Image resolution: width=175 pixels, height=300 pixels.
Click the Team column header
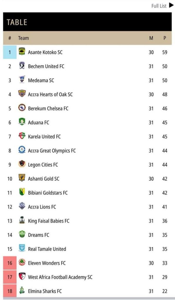(23, 38)
